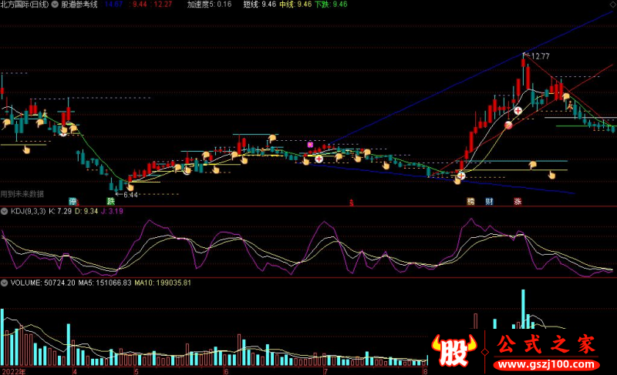Viewport: 617px width, 375px height.
Task: Click the 加速度5: 0.16 readout
Action: (209, 5)
